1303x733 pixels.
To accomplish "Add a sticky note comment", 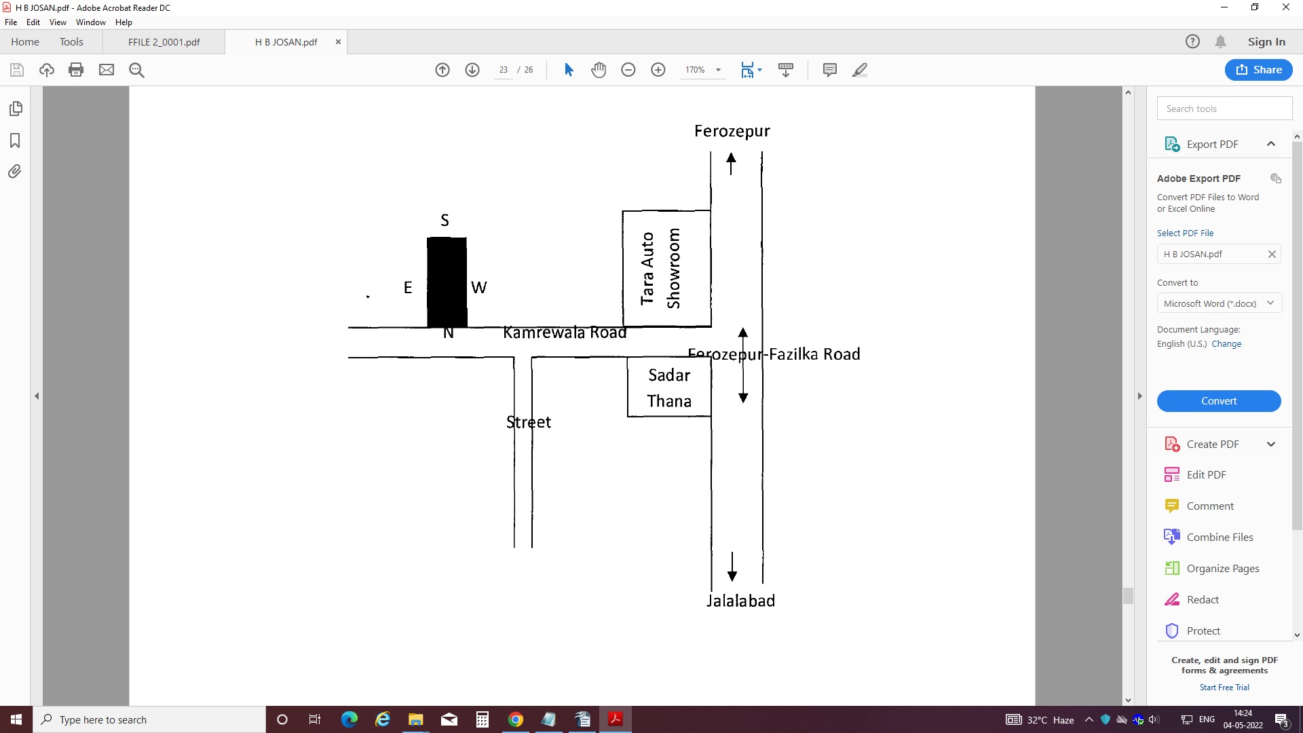I will click(829, 70).
